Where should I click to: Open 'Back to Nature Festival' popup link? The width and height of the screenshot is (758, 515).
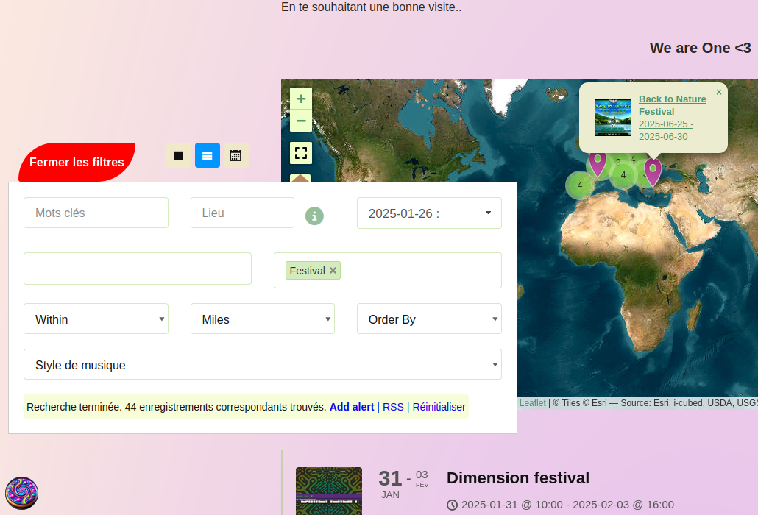(x=673, y=104)
